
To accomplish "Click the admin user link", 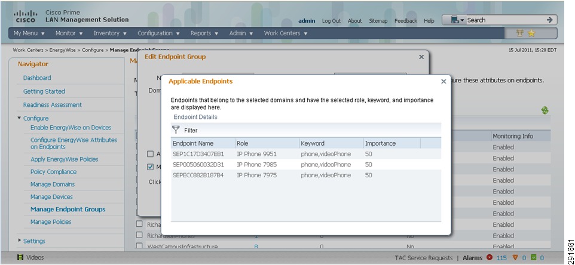I will coord(307,21).
